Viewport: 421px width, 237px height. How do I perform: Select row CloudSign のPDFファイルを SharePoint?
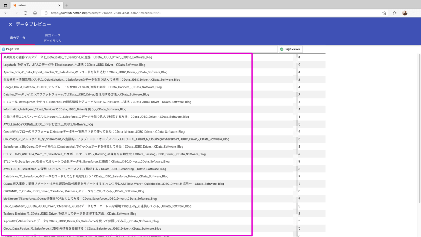[163, 139]
